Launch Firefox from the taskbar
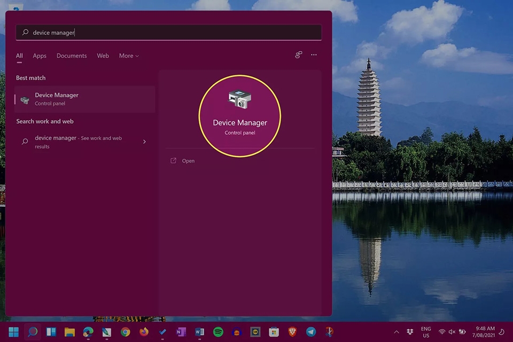This screenshot has width=513, height=342. [143, 332]
